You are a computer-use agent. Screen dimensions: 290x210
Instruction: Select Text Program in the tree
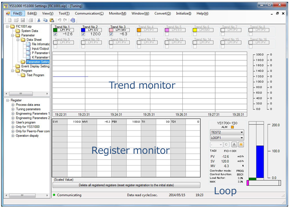click(x=35, y=75)
